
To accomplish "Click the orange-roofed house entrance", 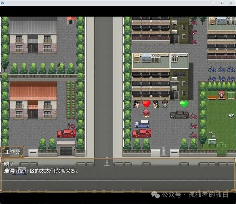I will tap(33, 113).
